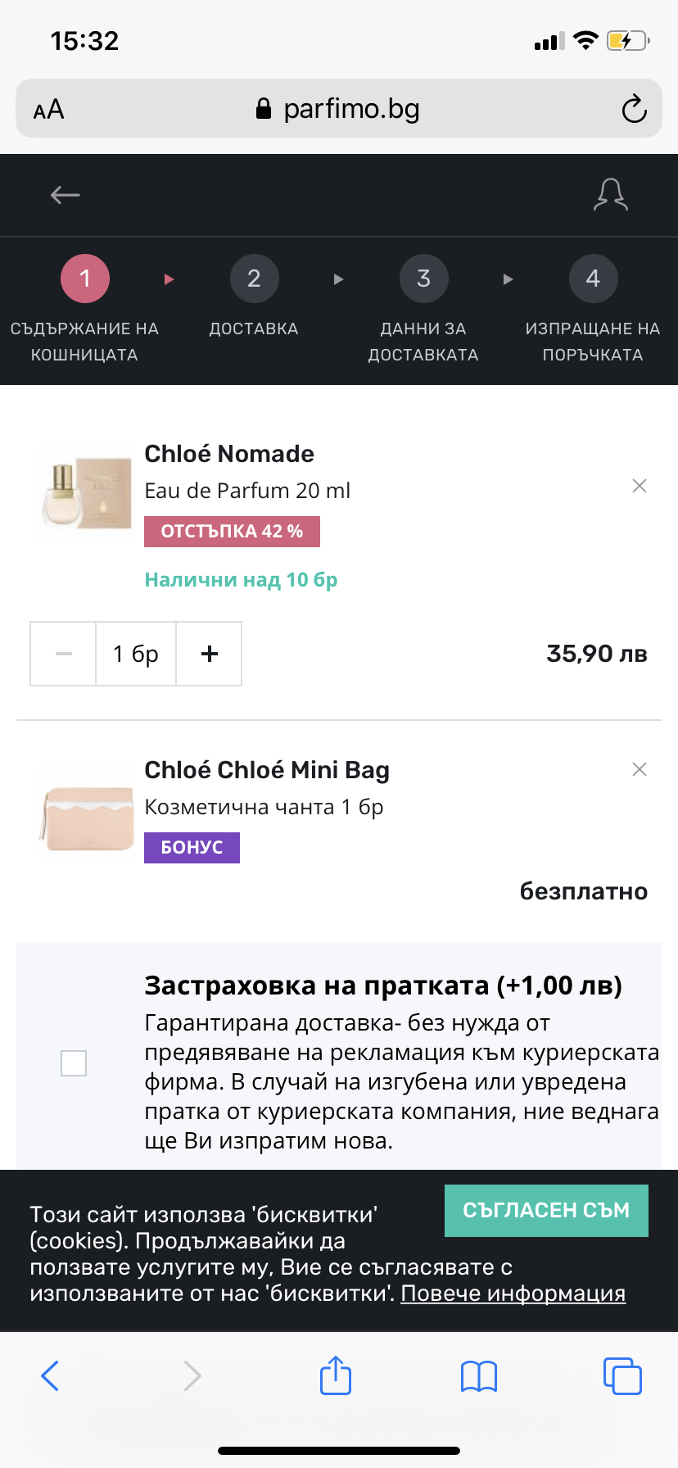678x1468 pixels.
Task: Open Safari bookmarks icon
Action: 479,1376
